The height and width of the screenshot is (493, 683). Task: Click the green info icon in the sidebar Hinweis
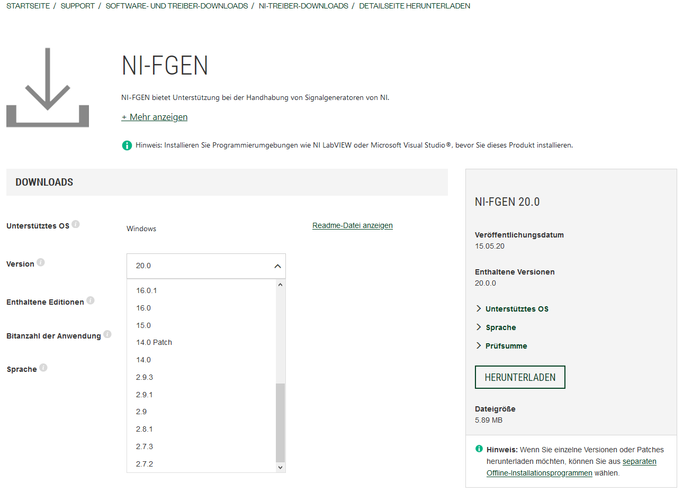coord(479,449)
